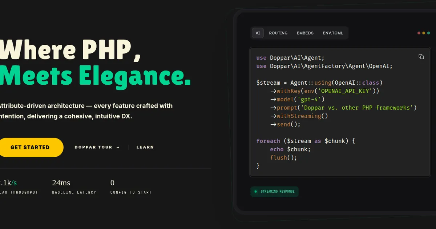Open the DOPPAR TOUR link
The width and height of the screenshot is (436, 229).
tap(97, 147)
